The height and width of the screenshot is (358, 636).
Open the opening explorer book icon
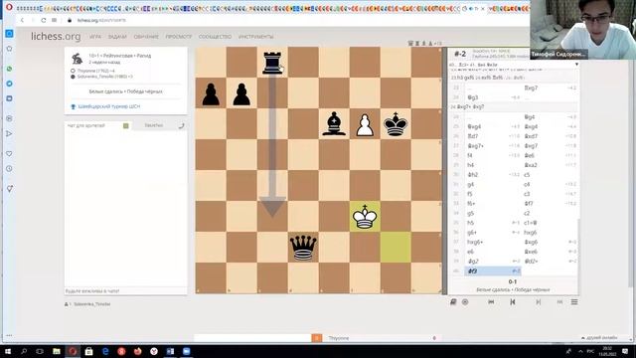coord(453,302)
